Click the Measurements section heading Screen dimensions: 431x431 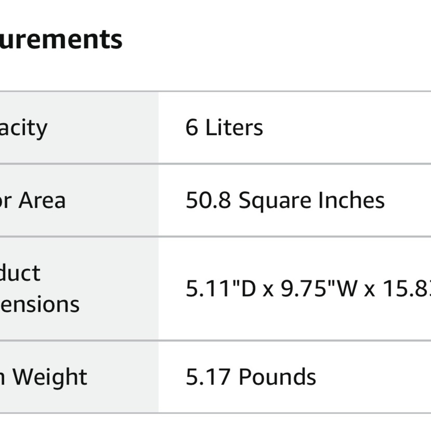[61, 40]
